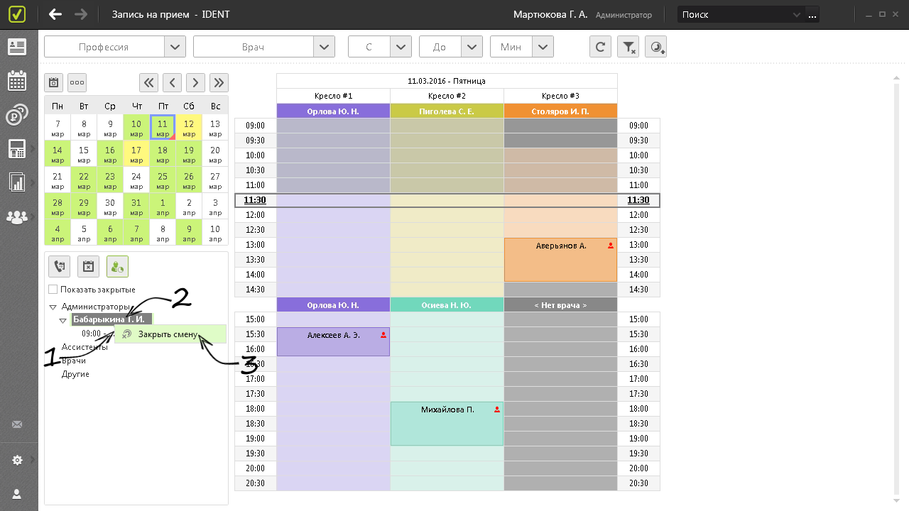This screenshot has width=909, height=511.
Task: Collapse the Администраторы tree node
Action: pos(53,307)
